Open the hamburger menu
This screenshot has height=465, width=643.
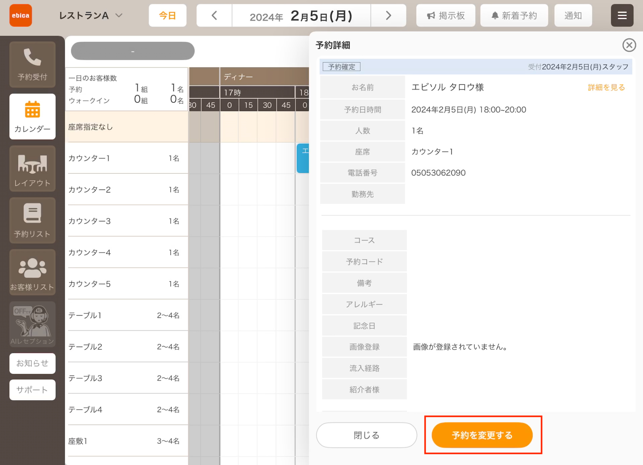[622, 15]
